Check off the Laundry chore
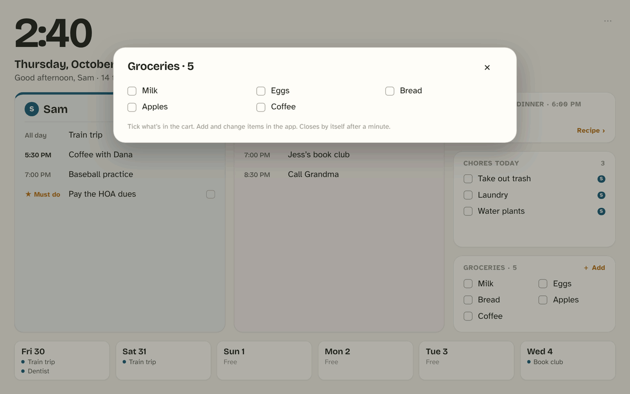Screen dimensions: 630x394 pyautogui.click(x=468, y=195)
